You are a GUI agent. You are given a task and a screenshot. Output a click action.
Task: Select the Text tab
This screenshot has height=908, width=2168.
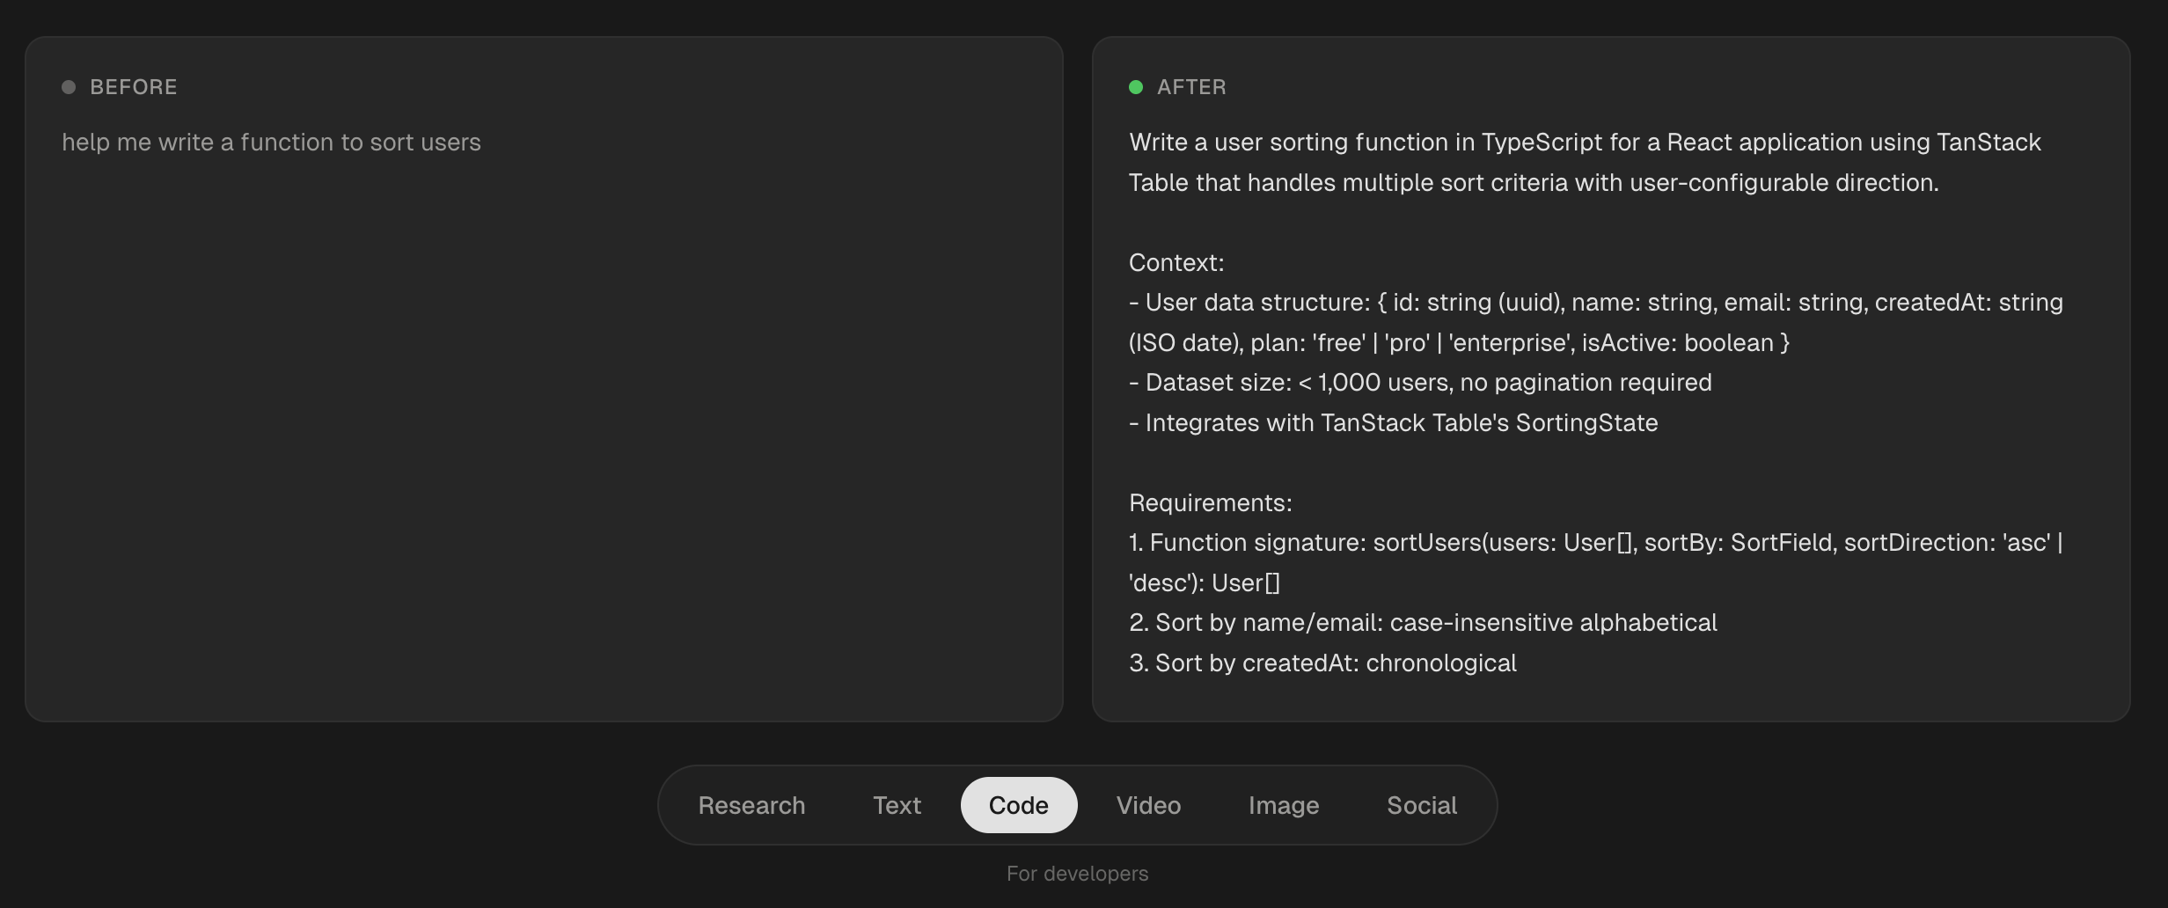coord(897,805)
